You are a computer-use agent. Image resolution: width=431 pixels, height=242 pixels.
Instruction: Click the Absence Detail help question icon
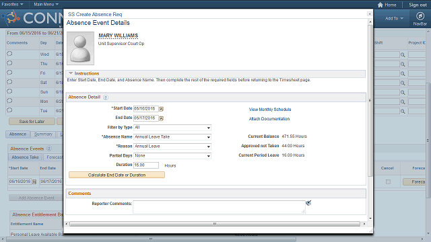pyautogui.click(x=106, y=97)
